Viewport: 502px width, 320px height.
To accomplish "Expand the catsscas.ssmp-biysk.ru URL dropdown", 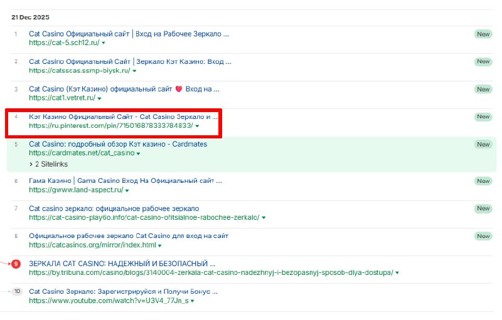I will [134, 71].
